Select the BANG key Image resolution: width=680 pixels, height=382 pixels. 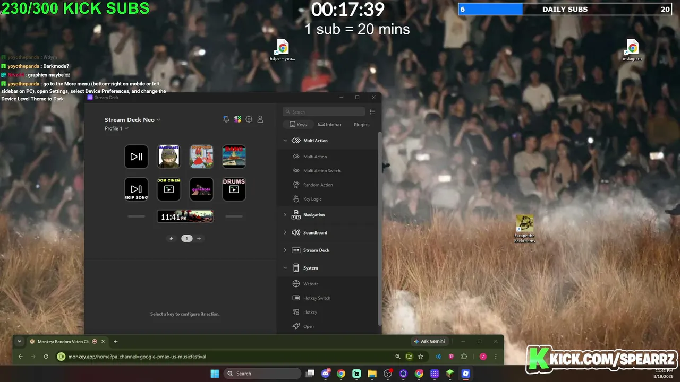pos(234,157)
